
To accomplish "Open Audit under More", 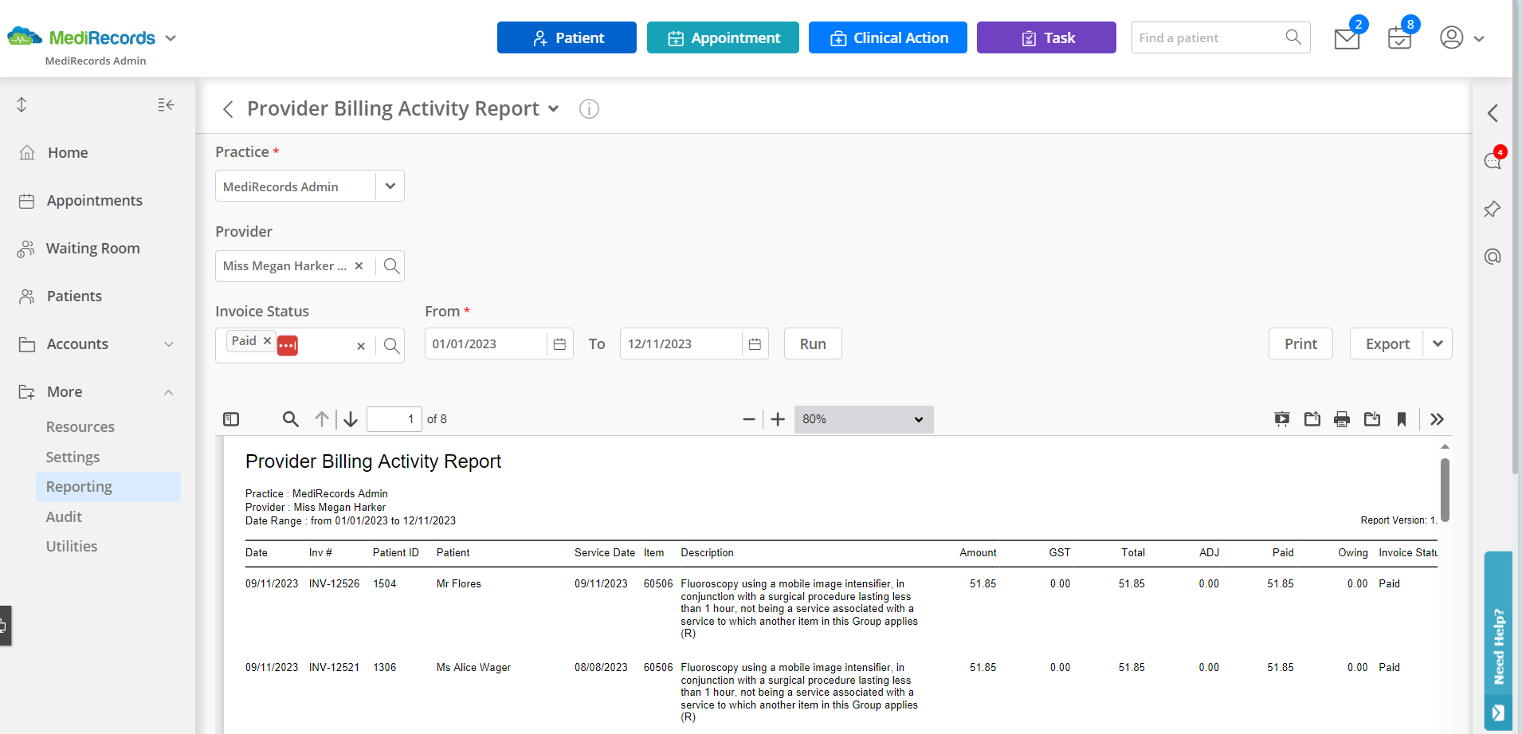I will (x=64, y=517).
